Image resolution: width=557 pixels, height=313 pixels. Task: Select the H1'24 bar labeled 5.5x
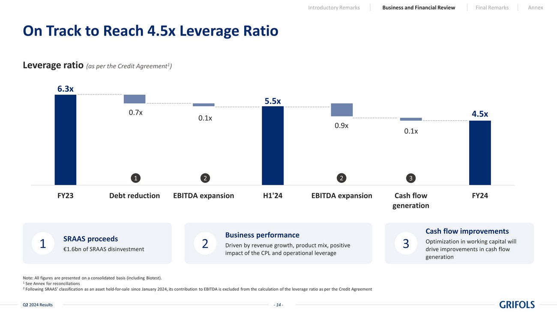point(273,146)
